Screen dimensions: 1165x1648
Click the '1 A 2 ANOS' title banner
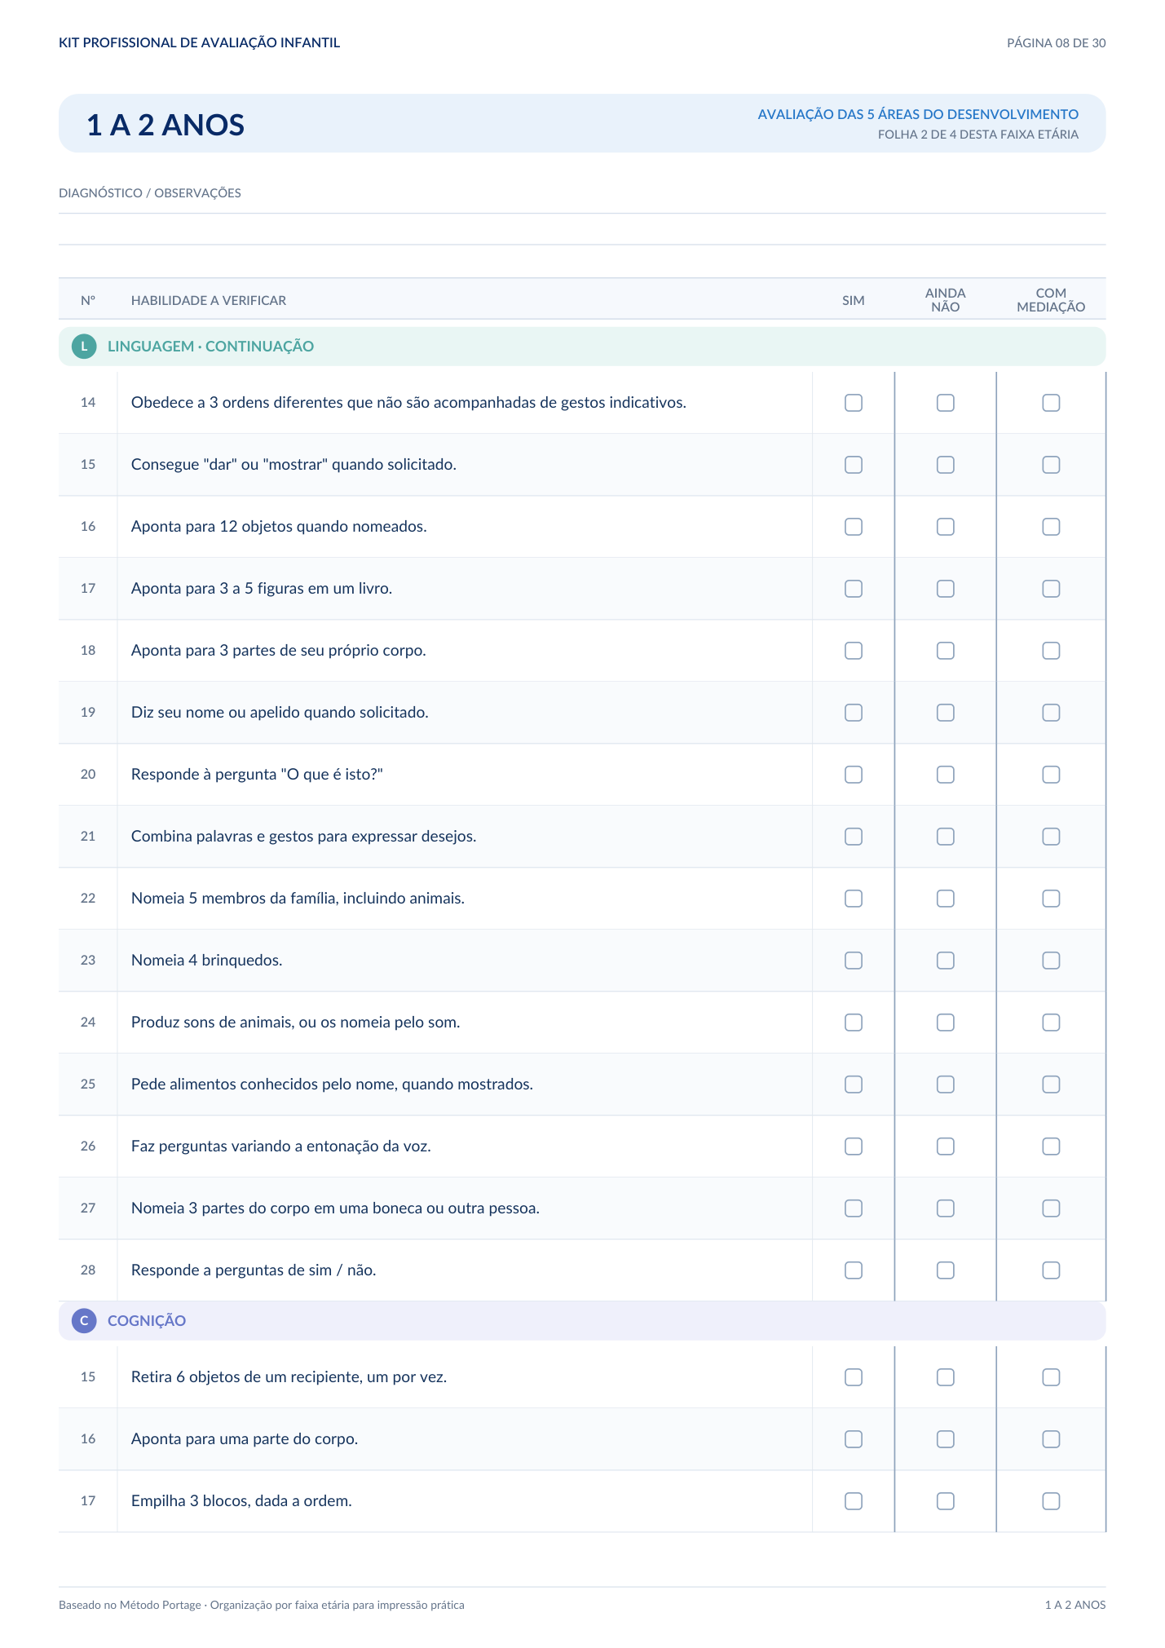tap(582, 123)
